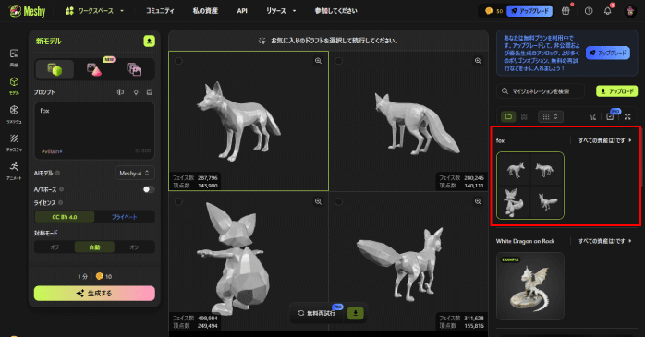
Task: Select multi-image to 3D mode icon
Action: (134, 69)
